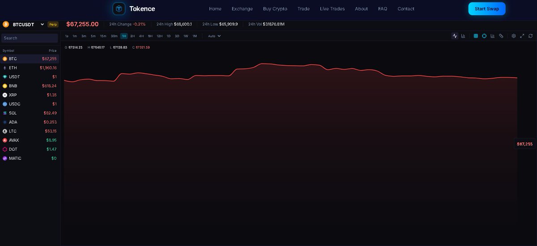Select ADA row in symbol list
Image resolution: width=537 pixels, height=246 pixels.
tap(30, 122)
